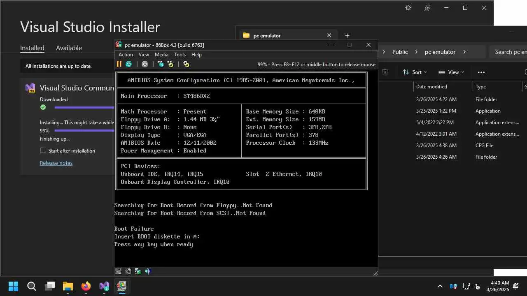Image resolution: width=527 pixels, height=296 pixels.
Task: Click pc emulator in the address breadcrumb
Action: pyautogui.click(x=440, y=52)
